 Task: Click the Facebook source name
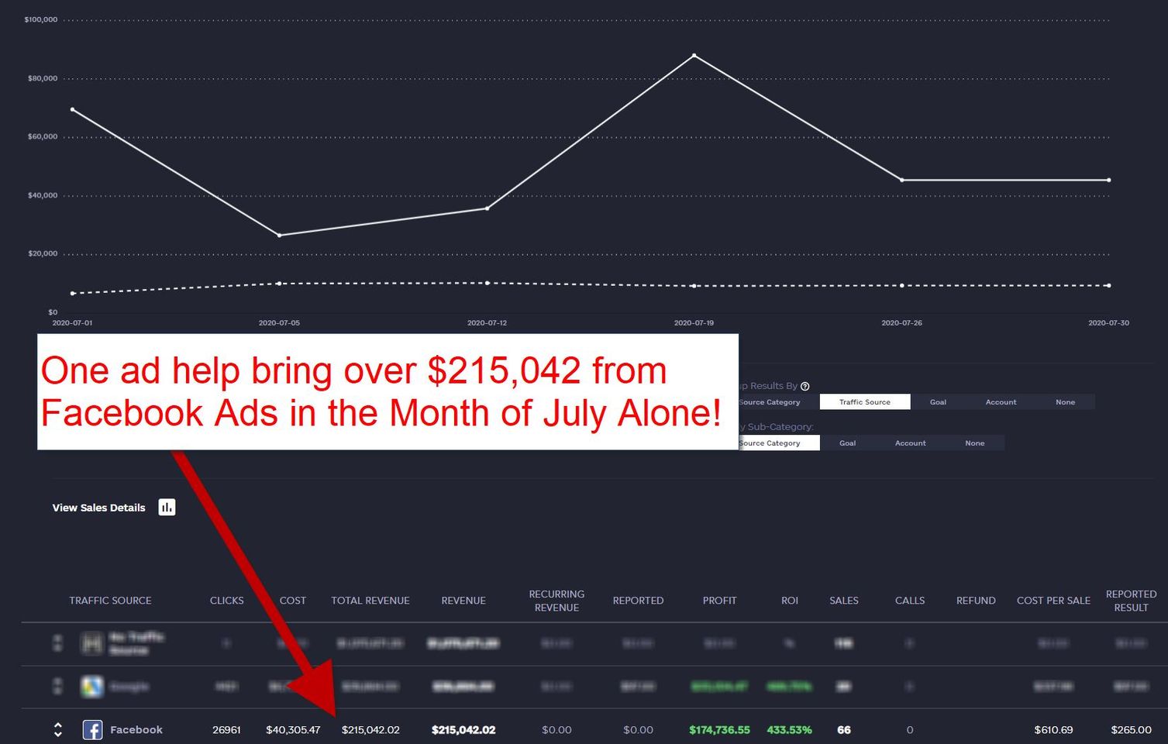tap(136, 730)
